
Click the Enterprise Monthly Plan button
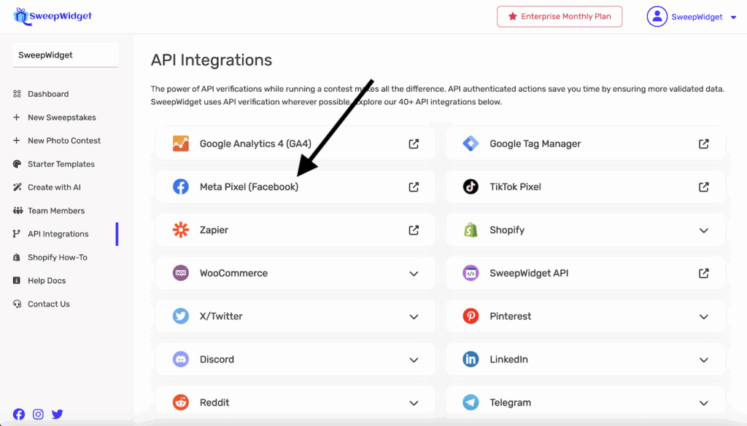coord(560,17)
